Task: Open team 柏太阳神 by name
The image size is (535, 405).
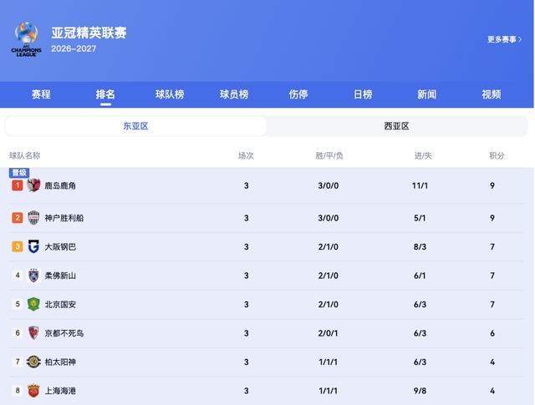Action: 60,362
